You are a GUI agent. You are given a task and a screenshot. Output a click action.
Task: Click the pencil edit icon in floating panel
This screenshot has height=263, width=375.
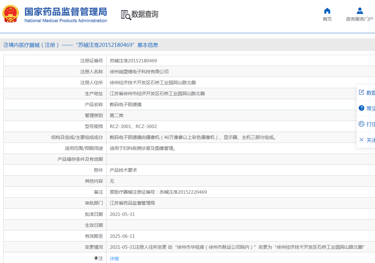coord(361,92)
